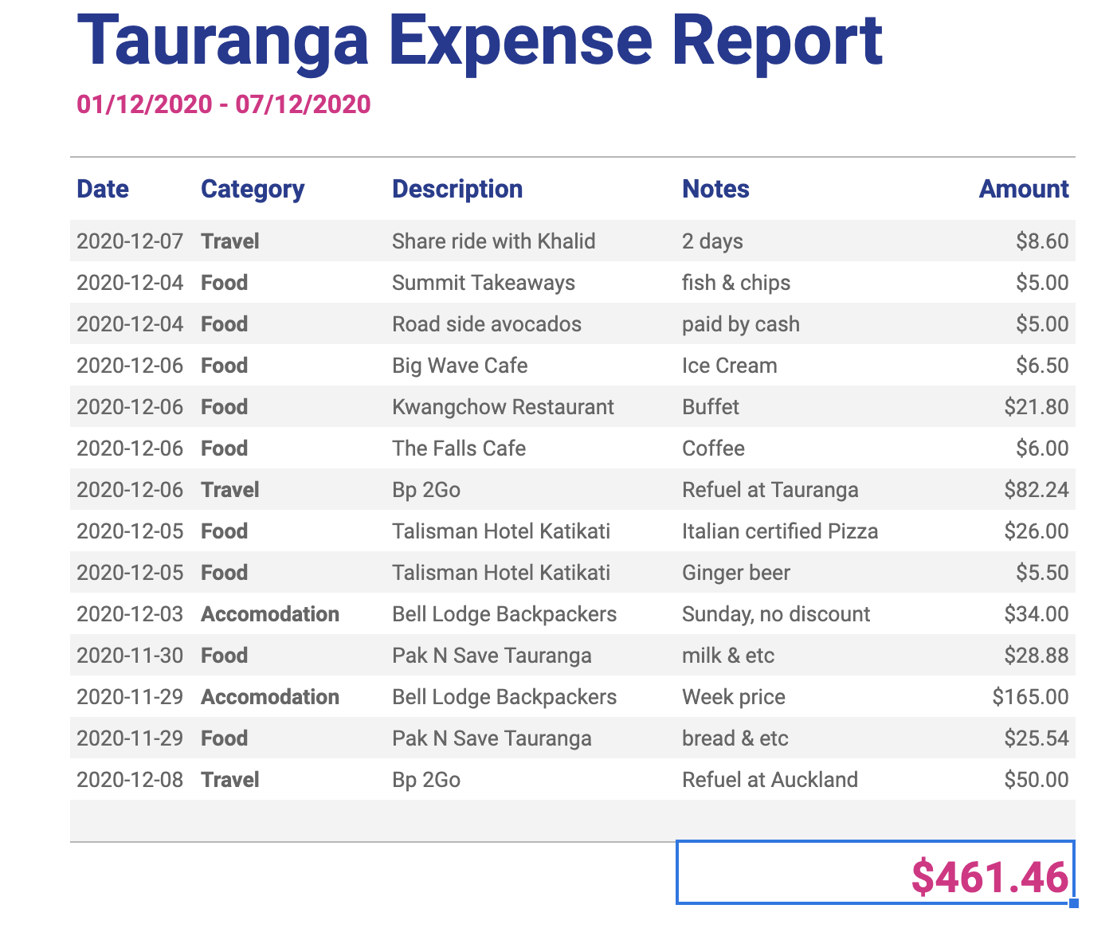Click the Refuel at Auckland note
Image resolution: width=1117 pixels, height=932 pixels.
tap(770, 780)
